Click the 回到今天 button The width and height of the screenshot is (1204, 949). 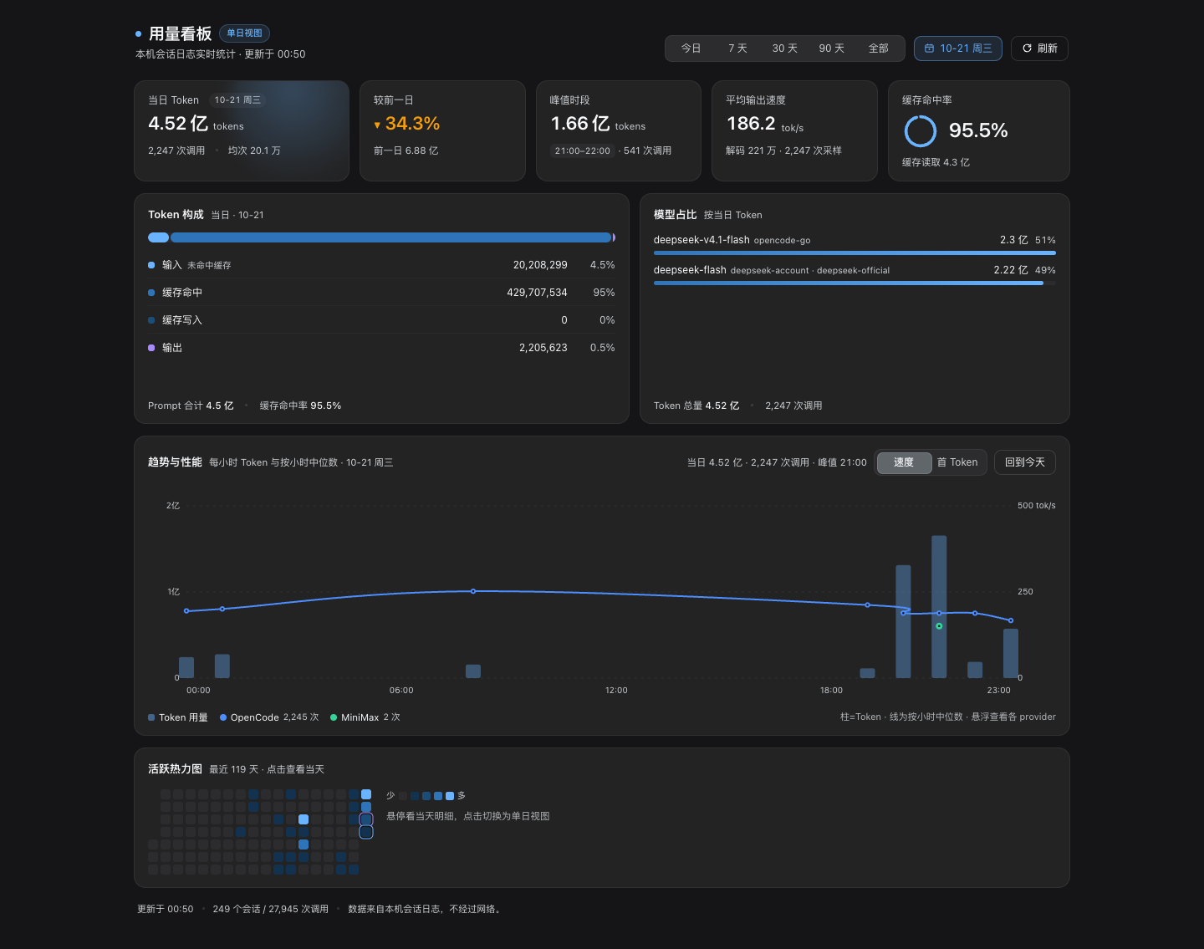coord(1025,462)
